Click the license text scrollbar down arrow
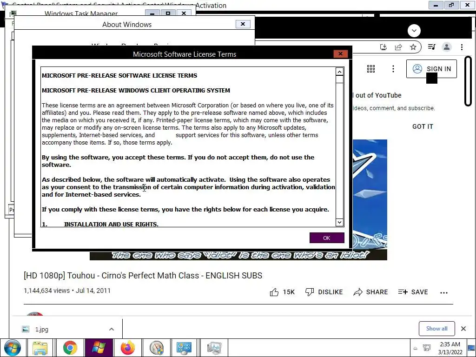 pyautogui.click(x=339, y=222)
